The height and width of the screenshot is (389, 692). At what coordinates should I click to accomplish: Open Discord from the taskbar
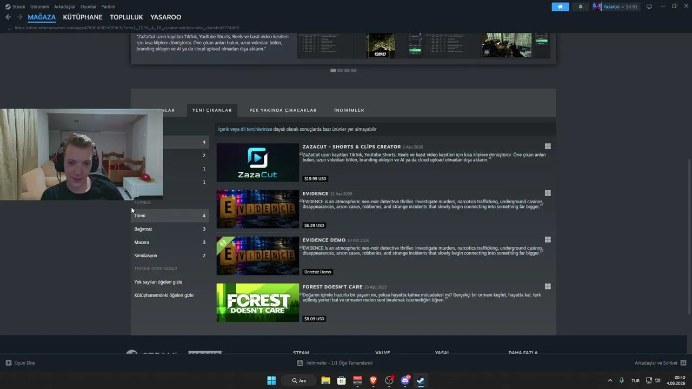tap(405, 380)
